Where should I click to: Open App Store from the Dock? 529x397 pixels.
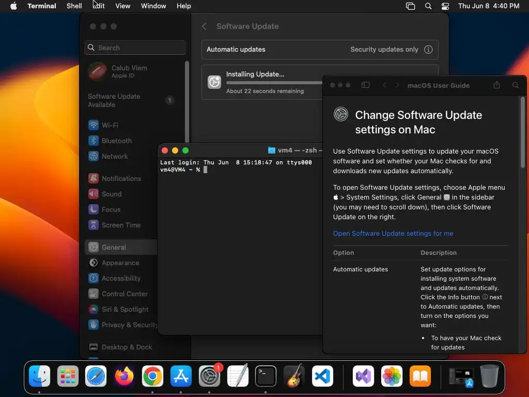(x=181, y=376)
